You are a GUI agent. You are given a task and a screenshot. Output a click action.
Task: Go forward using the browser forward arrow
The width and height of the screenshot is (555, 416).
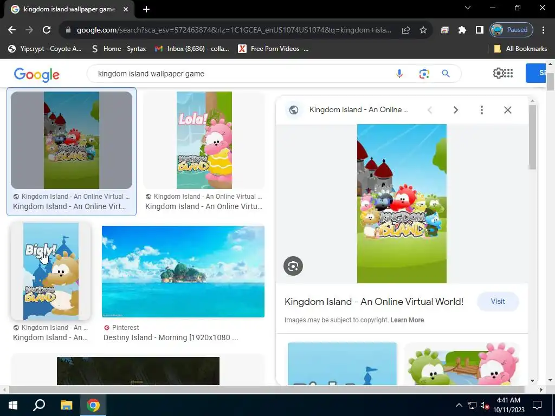(x=29, y=30)
